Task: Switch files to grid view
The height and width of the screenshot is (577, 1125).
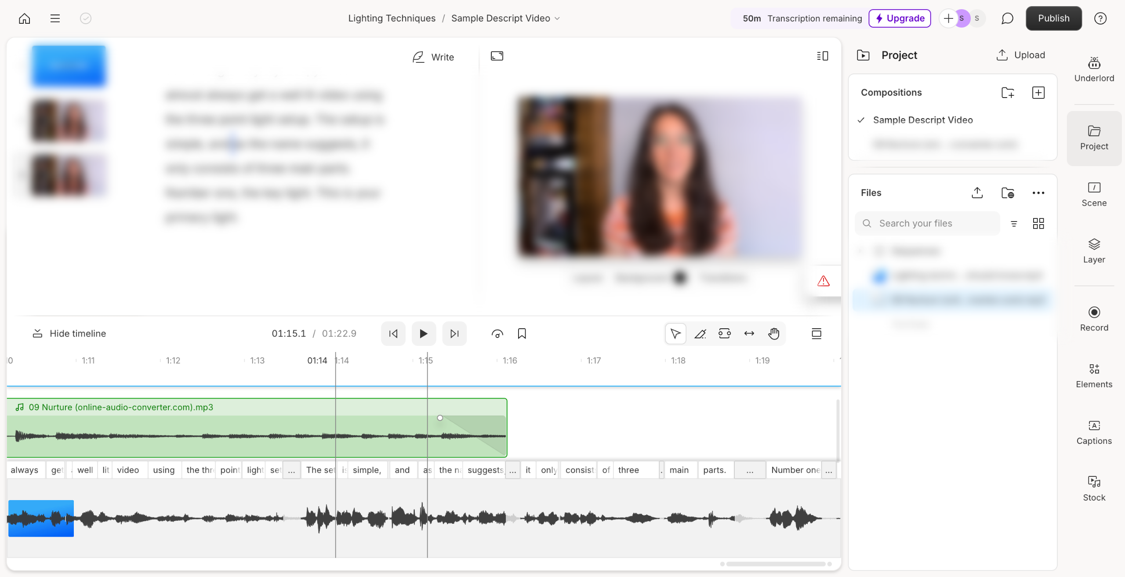Action: click(1038, 224)
